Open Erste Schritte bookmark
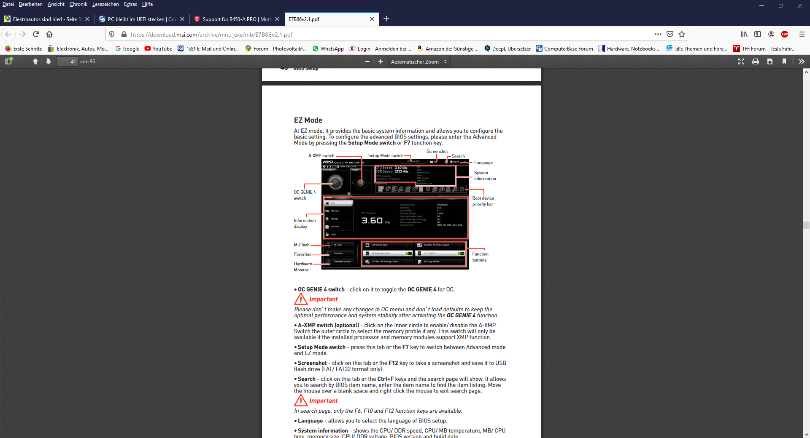 tap(24, 48)
